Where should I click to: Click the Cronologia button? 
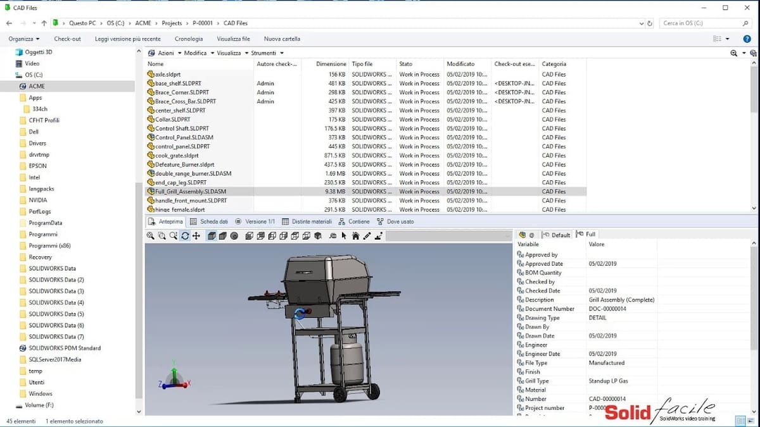pyautogui.click(x=189, y=39)
